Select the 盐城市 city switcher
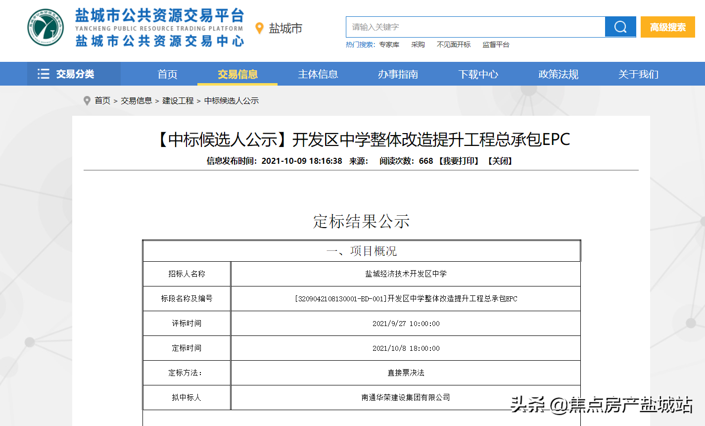The height and width of the screenshot is (426, 705). (285, 29)
